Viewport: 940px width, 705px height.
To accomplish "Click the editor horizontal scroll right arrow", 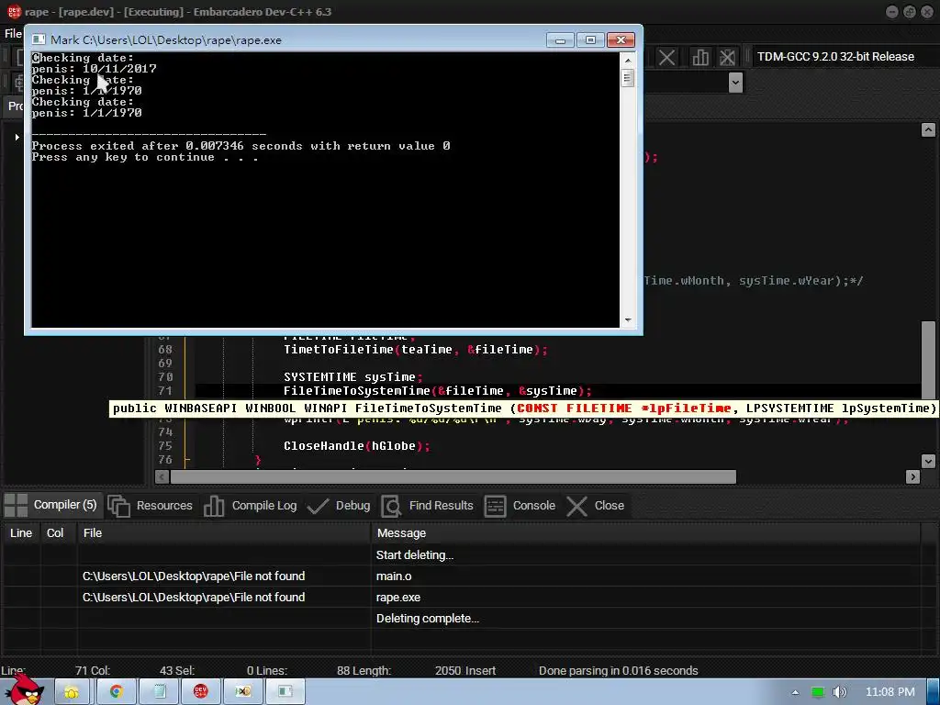I will coord(912,476).
